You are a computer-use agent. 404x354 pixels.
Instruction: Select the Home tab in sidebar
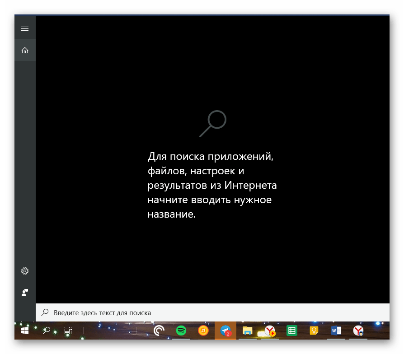pyautogui.click(x=25, y=51)
